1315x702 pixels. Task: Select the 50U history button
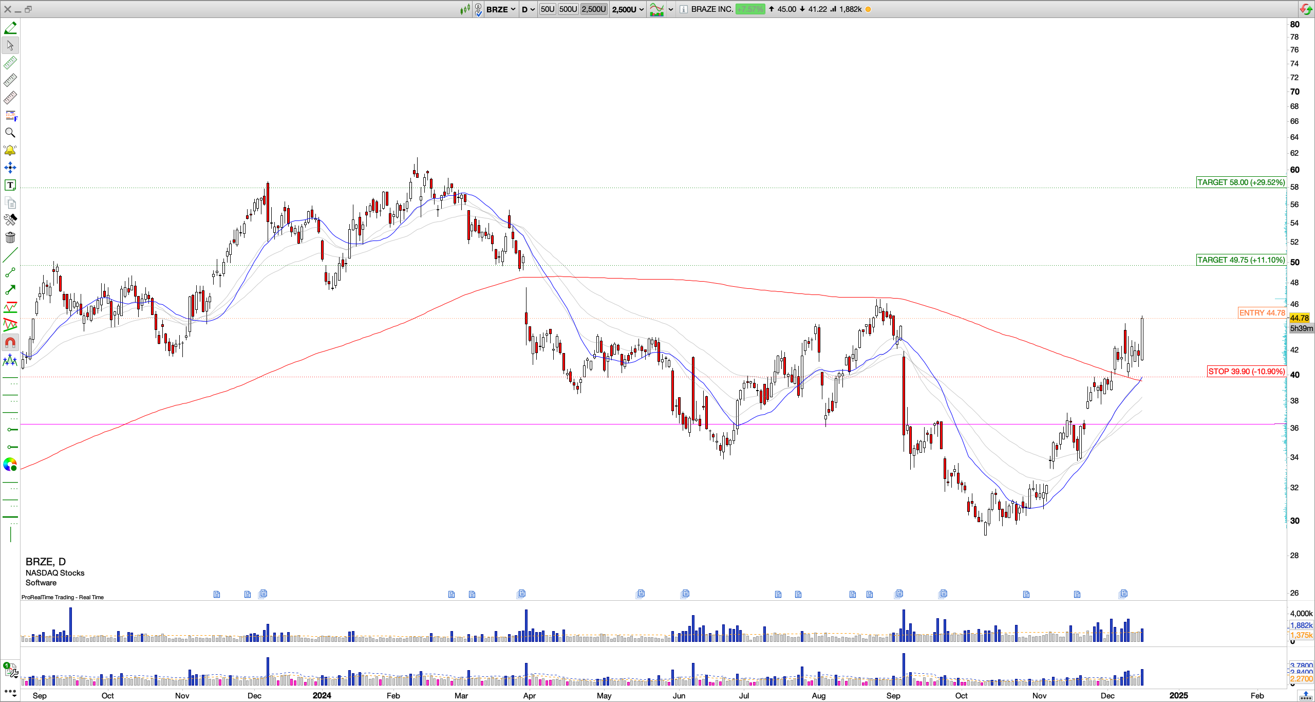click(548, 9)
